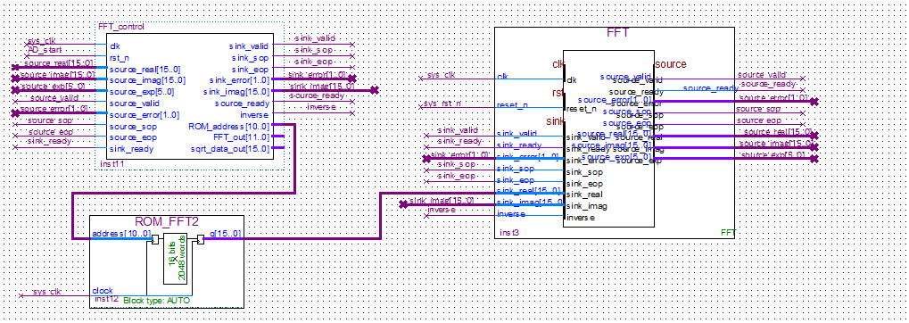Click the address[10..0] port on ROM_FFT2
Screen dimensions: 909x323
120,234
